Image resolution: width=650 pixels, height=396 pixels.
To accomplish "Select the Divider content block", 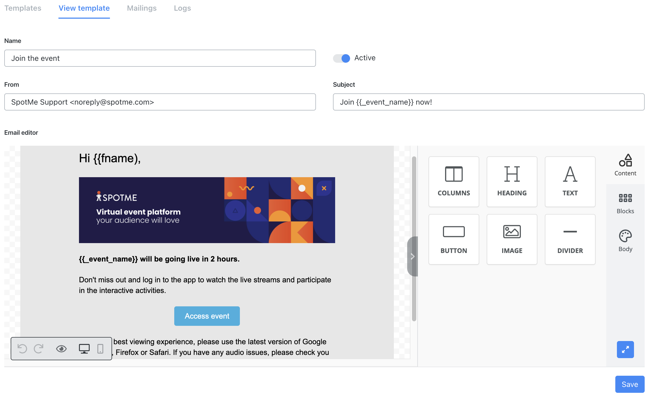I will (570, 239).
